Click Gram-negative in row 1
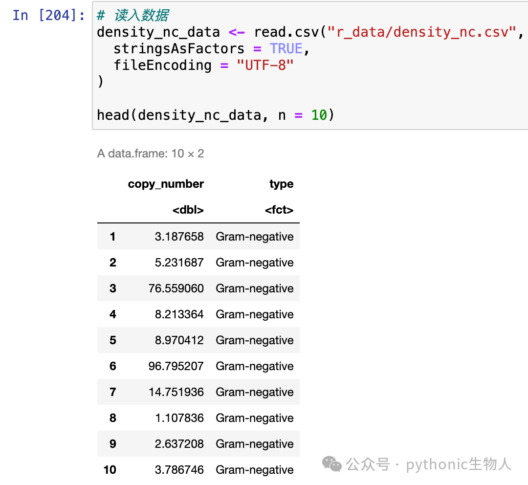 coord(255,237)
